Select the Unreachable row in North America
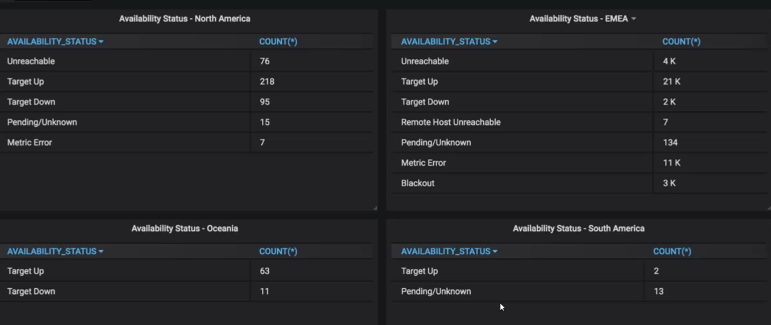Screen dimensions: 771x325 pos(186,61)
